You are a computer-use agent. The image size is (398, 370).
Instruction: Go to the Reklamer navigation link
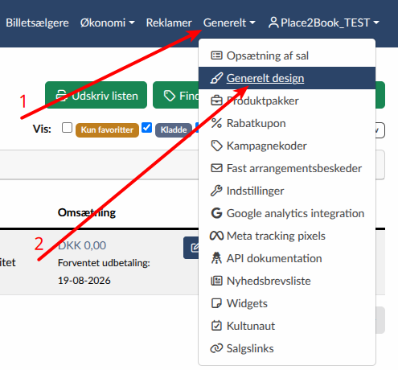169,23
